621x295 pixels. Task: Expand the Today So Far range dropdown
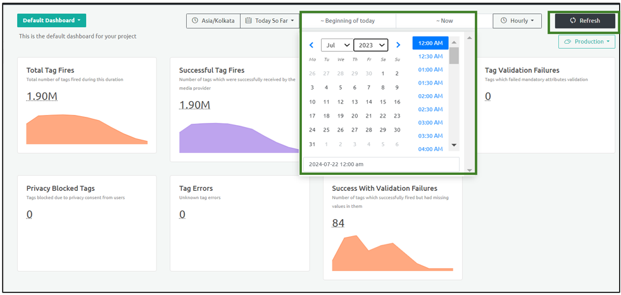tap(270, 21)
